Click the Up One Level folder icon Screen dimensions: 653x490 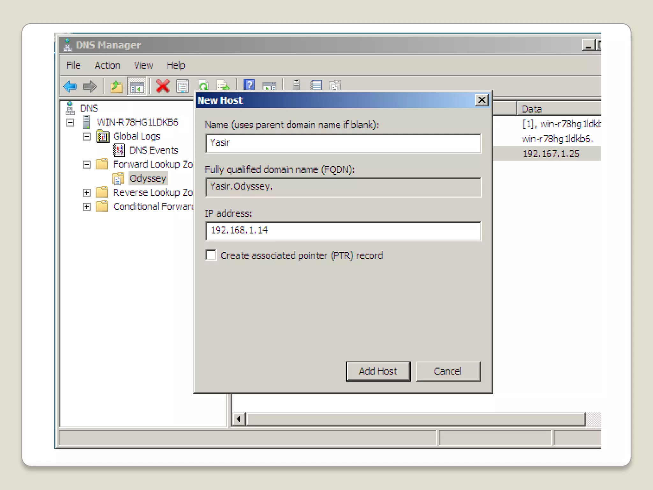point(116,86)
